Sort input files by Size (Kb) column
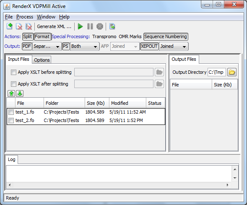This screenshot has width=247, height=205. click(x=97, y=103)
